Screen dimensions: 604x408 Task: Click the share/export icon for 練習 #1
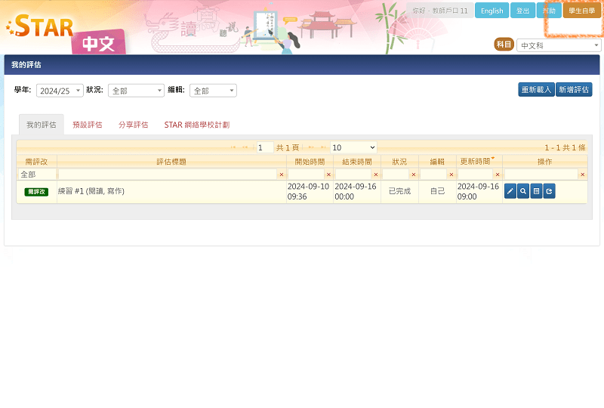point(549,191)
